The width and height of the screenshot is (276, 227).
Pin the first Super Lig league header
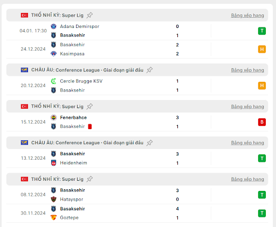point(89,15)
